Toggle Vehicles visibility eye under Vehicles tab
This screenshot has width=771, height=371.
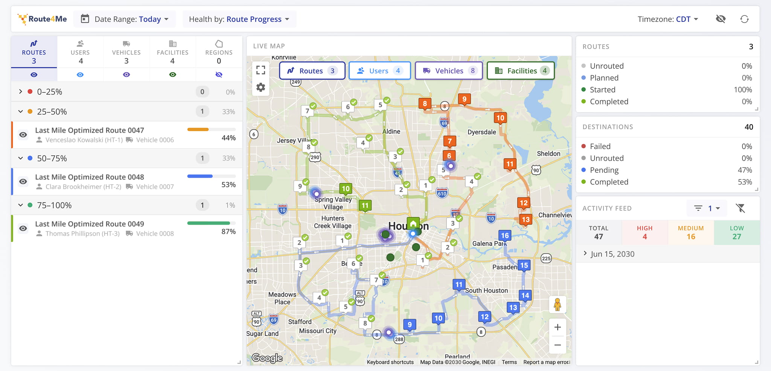coord(126,75)
